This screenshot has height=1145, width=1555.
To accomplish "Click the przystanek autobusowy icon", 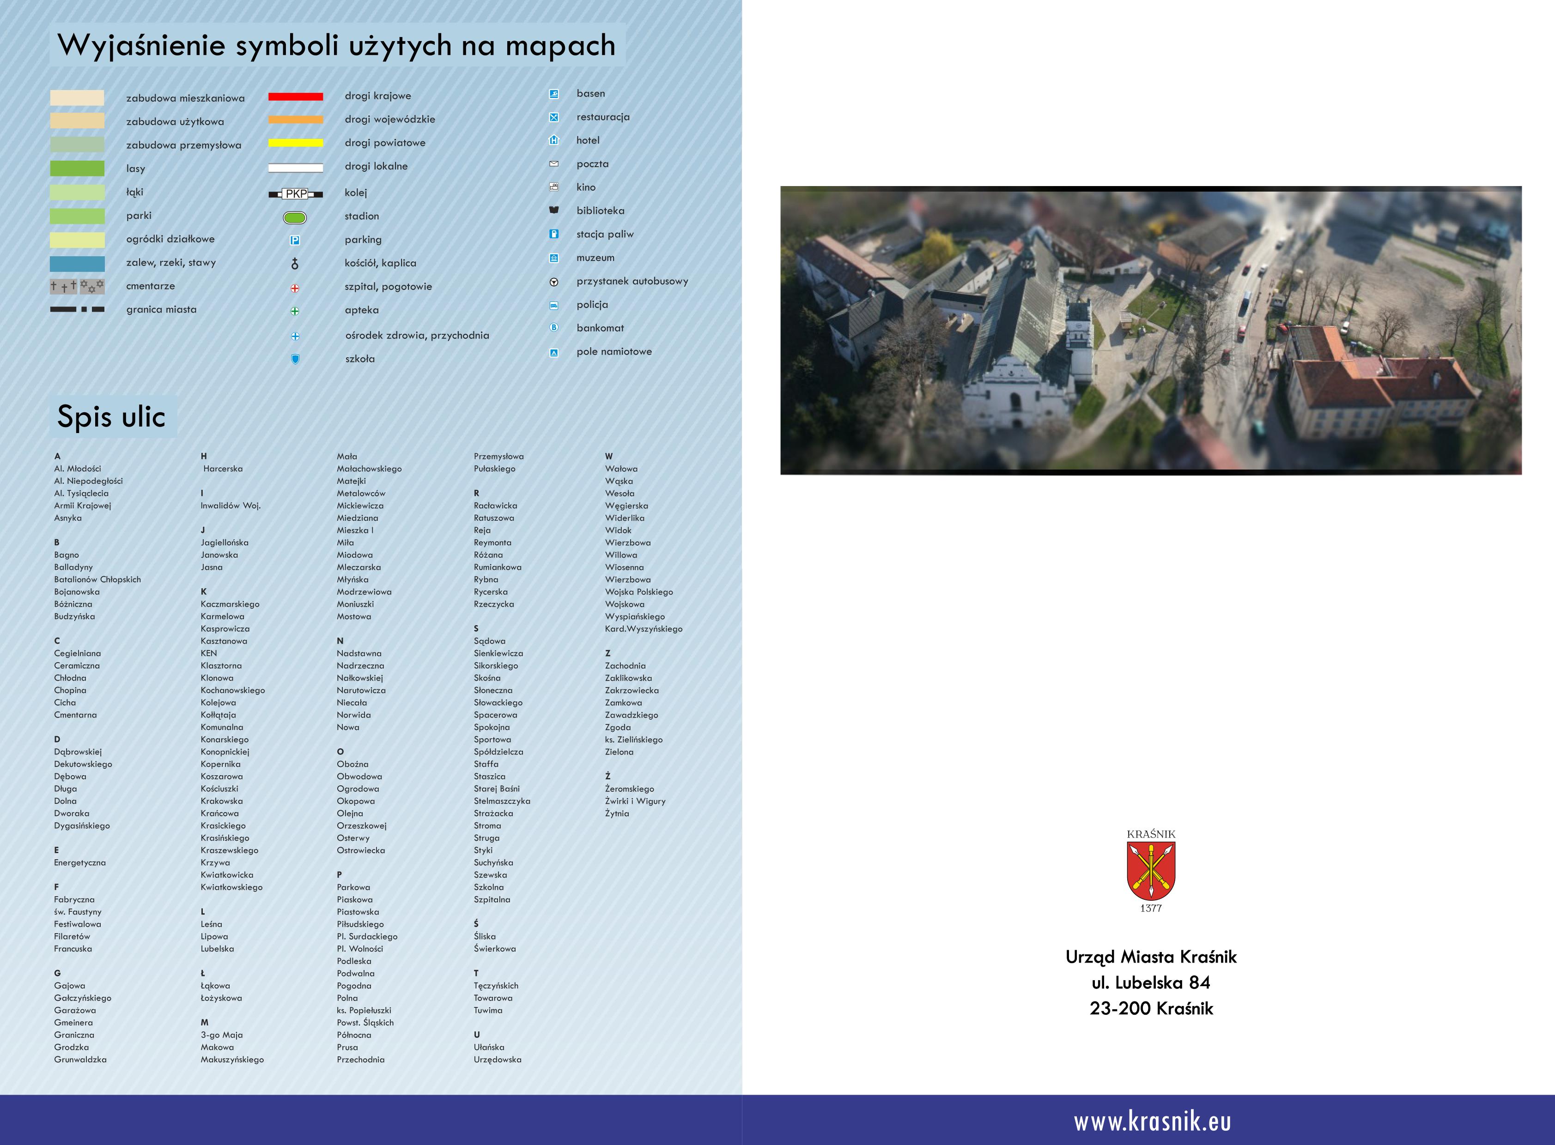I will [553, 282].
